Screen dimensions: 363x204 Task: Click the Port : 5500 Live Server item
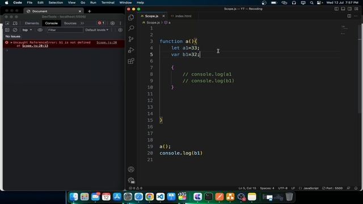click(332, 188)
